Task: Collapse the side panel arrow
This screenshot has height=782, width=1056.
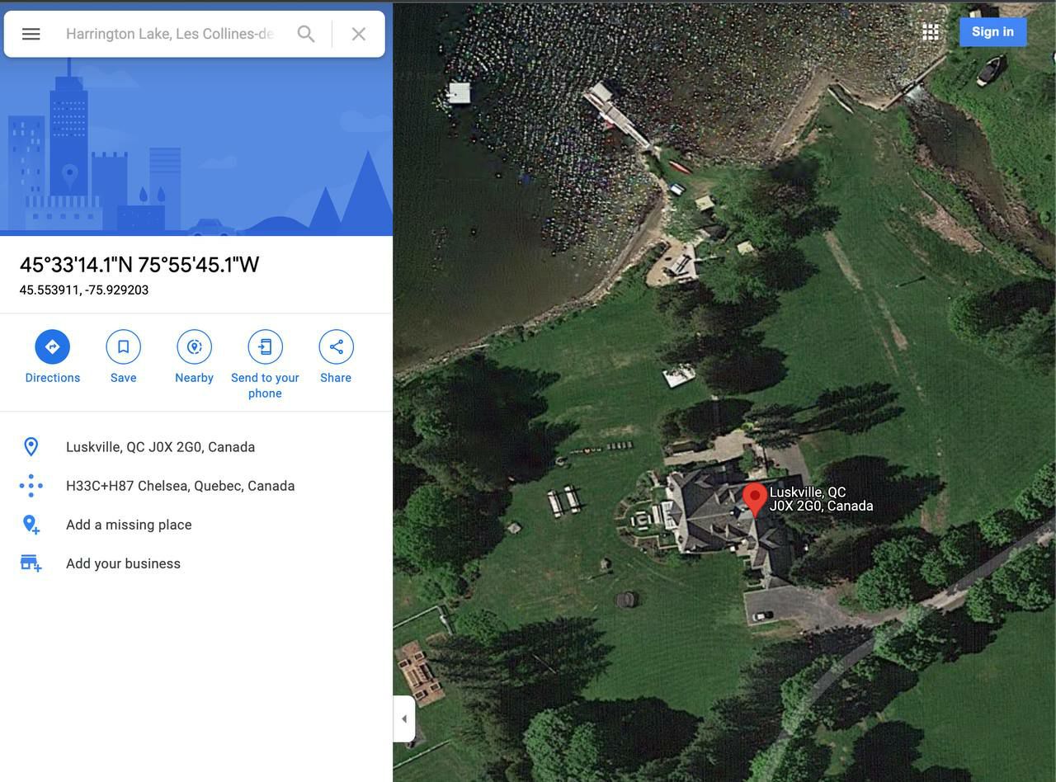Action: (x=404, y=719)
